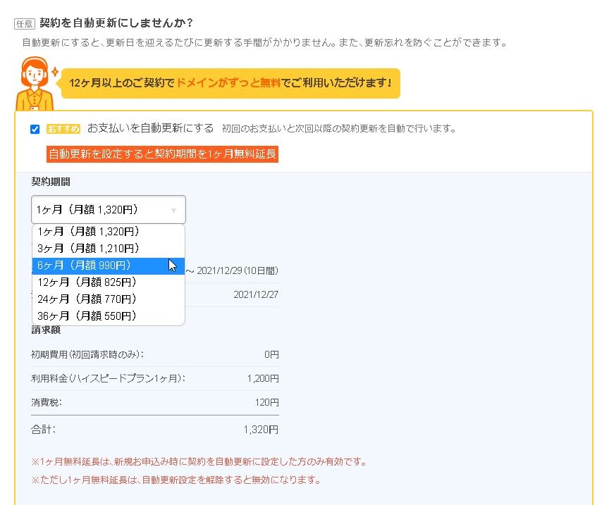Click the red 1ヶ月無料延長 auto-renewal banner
The image size is (609, 505).
click(x=162, y=154)
